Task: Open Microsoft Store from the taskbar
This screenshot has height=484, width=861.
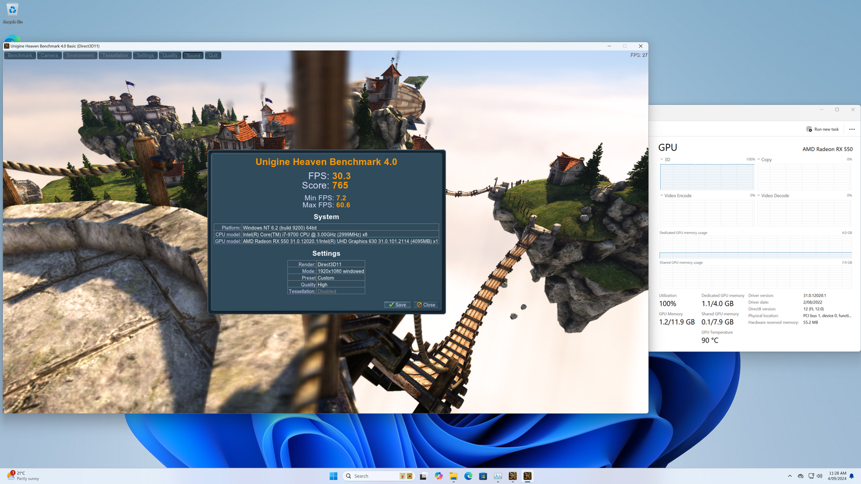Action: (483, 476)
